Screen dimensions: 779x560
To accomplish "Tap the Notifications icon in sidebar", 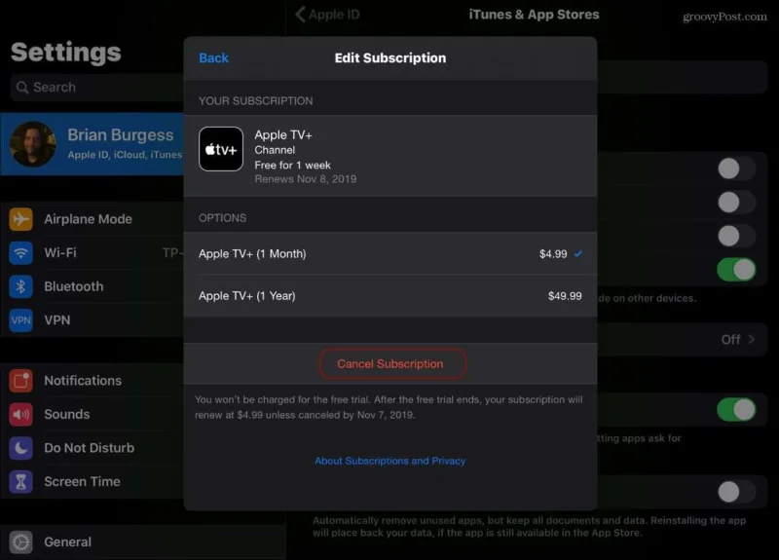I will coord(20,381).
